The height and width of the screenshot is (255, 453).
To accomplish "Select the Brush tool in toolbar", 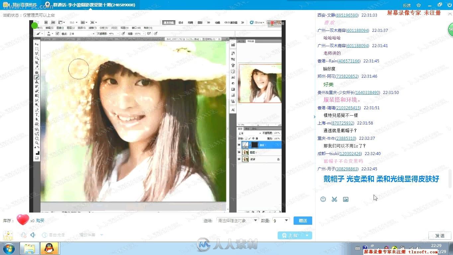I will coord(37,77).
